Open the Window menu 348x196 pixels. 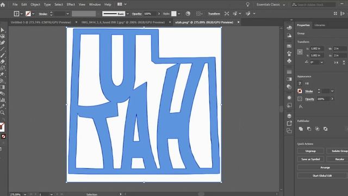click(x=95, y=4)
